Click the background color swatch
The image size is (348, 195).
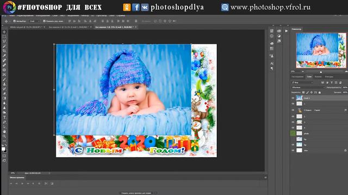tap(5, 151)
